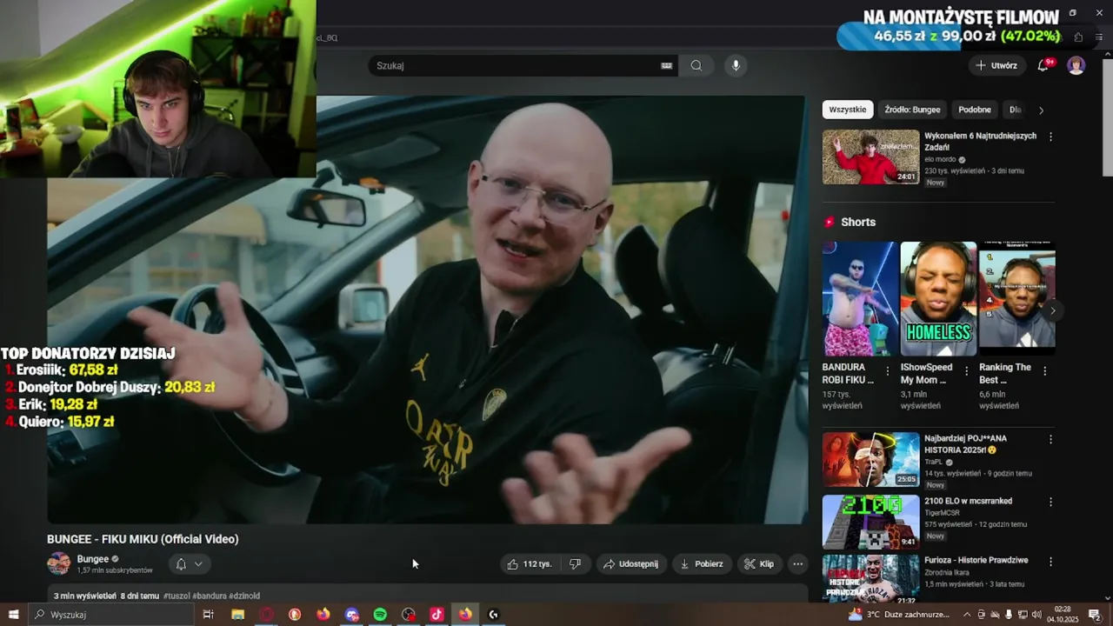Screen dimensions: 1113x626
Task: Open options menu for 2100 ELO w mcsrranked
Action: point(1050,502)
